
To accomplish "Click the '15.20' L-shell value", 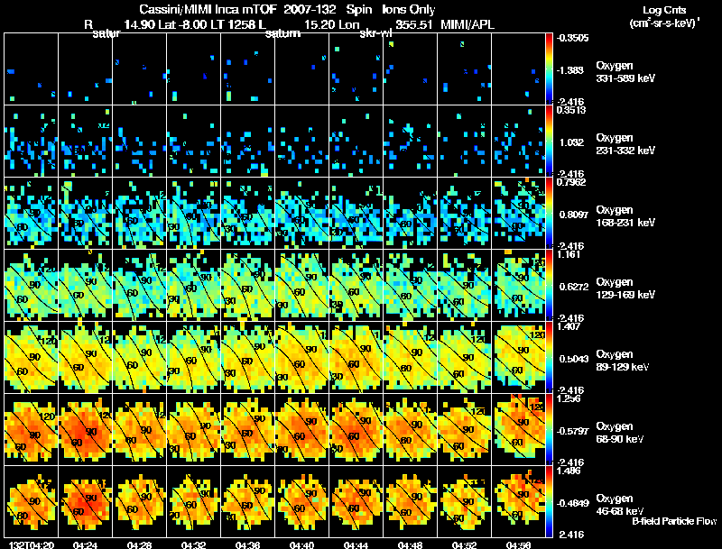I will point(319,24).
